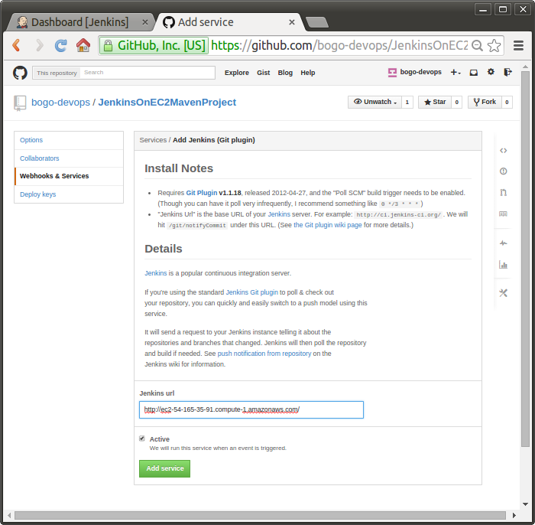Screen dimensions: 535x525
Task: Open push notification from repository link
Action: [x=264, y=354]
